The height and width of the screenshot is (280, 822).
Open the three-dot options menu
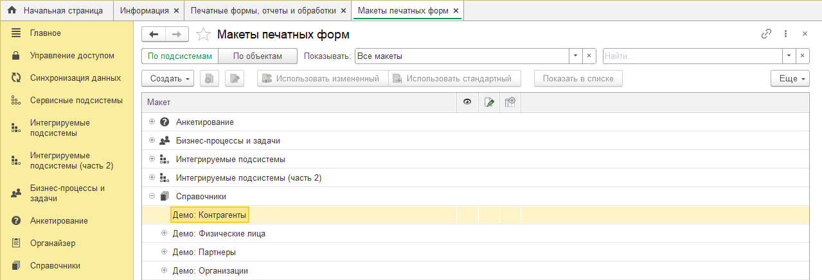[x=785, y=34]
